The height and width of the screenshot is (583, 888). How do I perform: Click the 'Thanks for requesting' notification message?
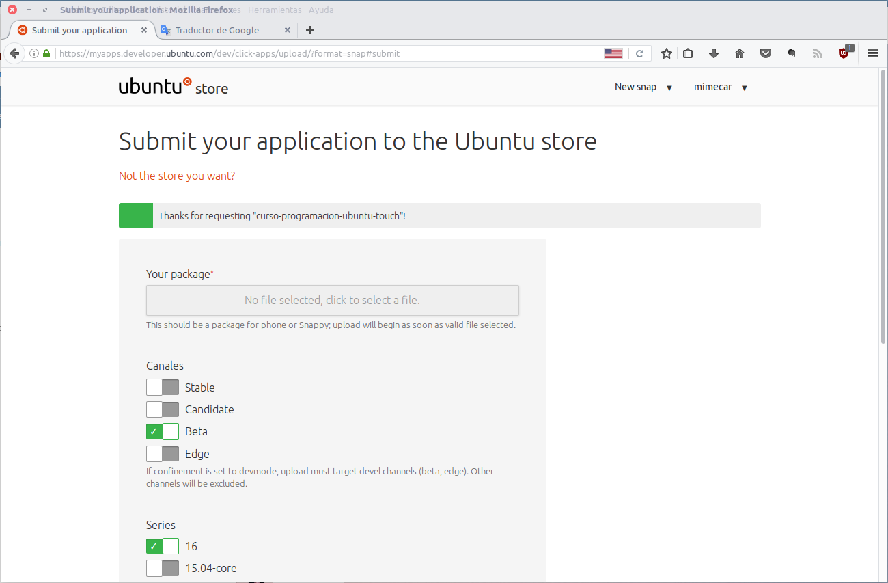(439, 215)
